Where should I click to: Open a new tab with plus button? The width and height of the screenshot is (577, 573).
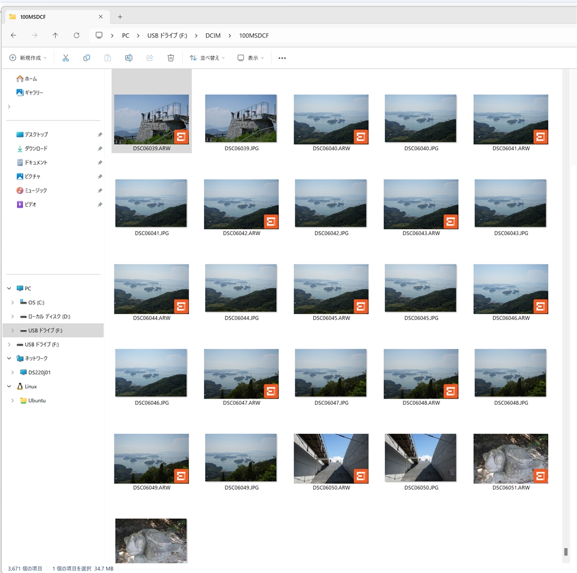coord(120,17)
